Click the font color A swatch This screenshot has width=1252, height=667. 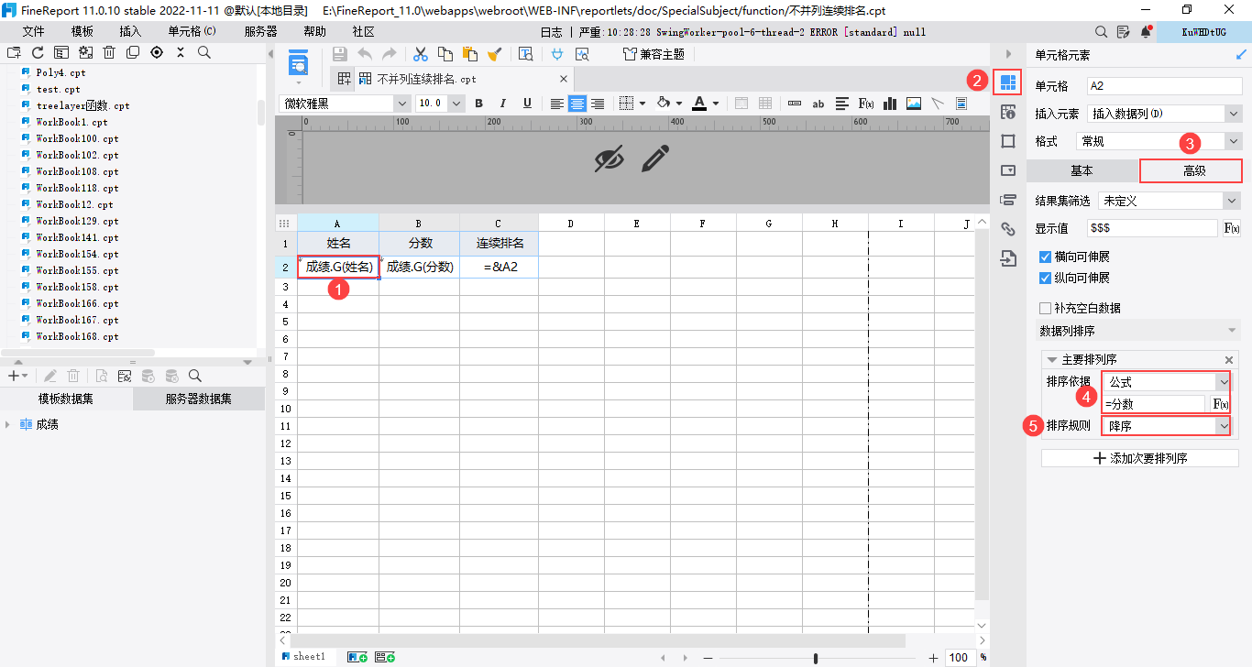pyautogui.click(x=699, y=104)
